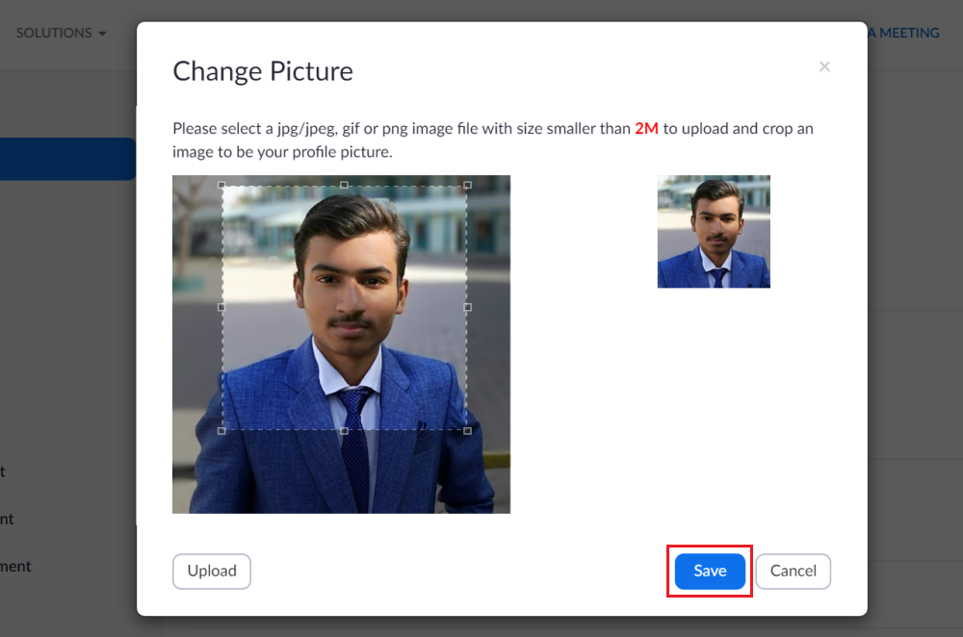Click the A MEETING link in header
Viewport: 963px width, 637px height.
902,33
